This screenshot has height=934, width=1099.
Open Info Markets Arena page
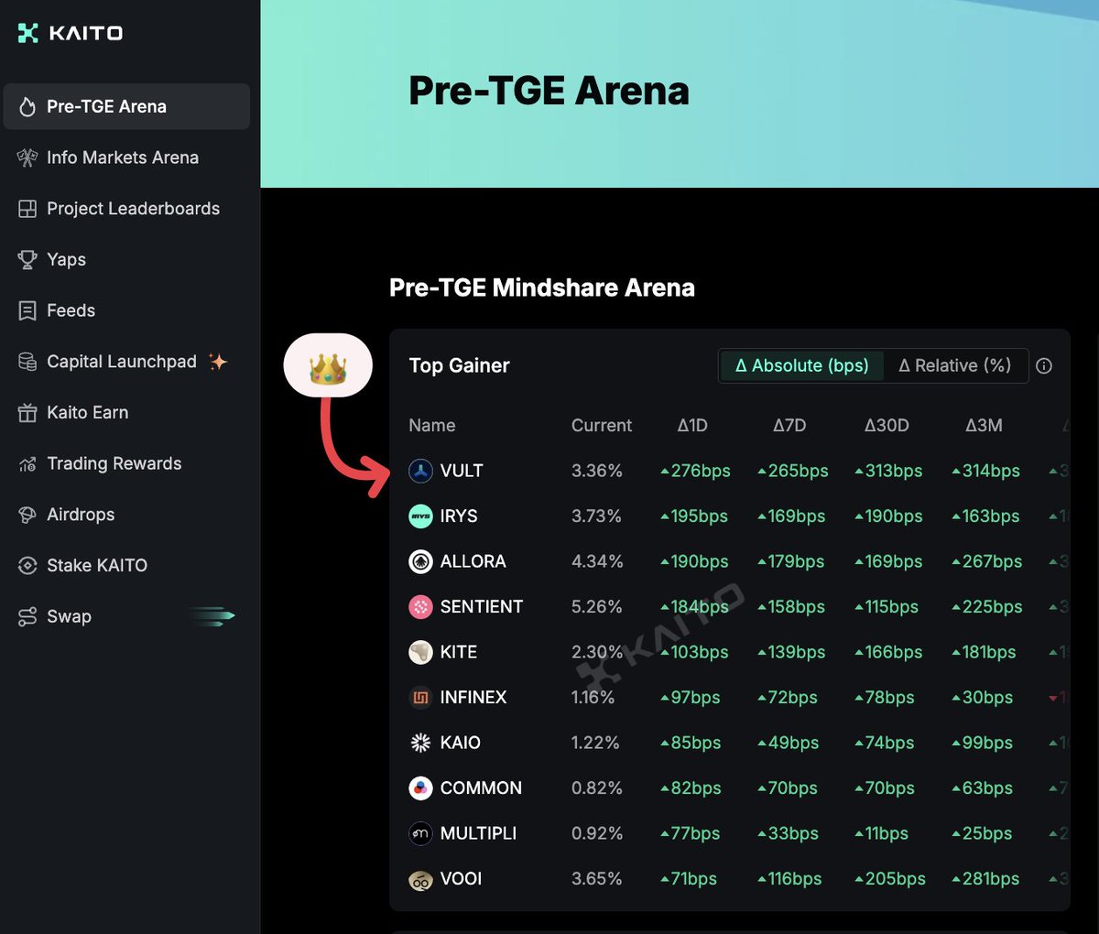(x=122, y=157)
